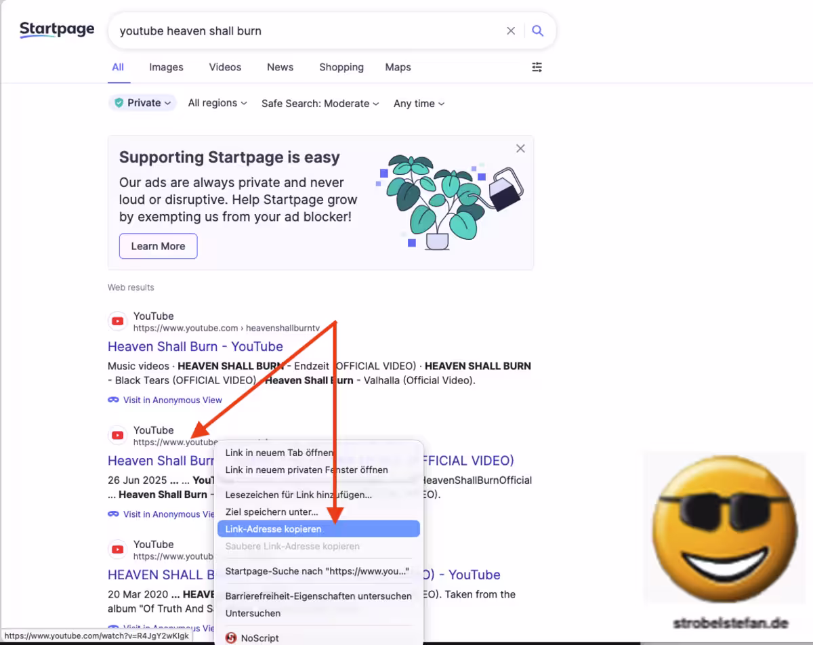Click the Learn More button
The image size is (813, 645).
coord(158,246)
